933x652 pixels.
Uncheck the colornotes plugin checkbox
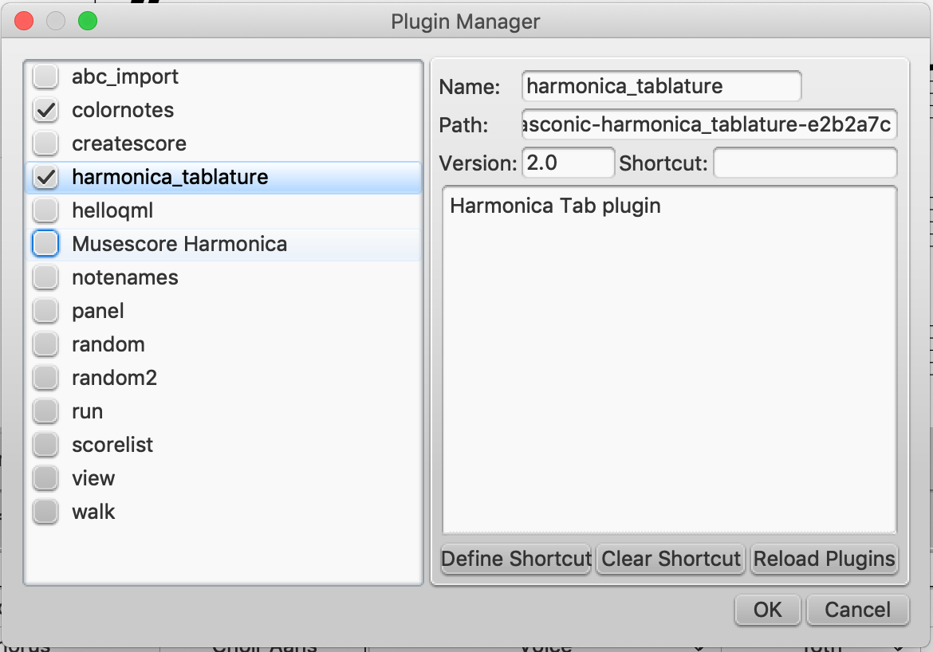pyautogui.click(x=45, y=110)
